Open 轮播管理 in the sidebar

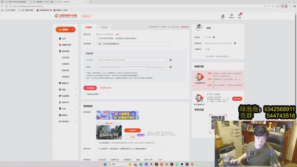click(65, 64)
